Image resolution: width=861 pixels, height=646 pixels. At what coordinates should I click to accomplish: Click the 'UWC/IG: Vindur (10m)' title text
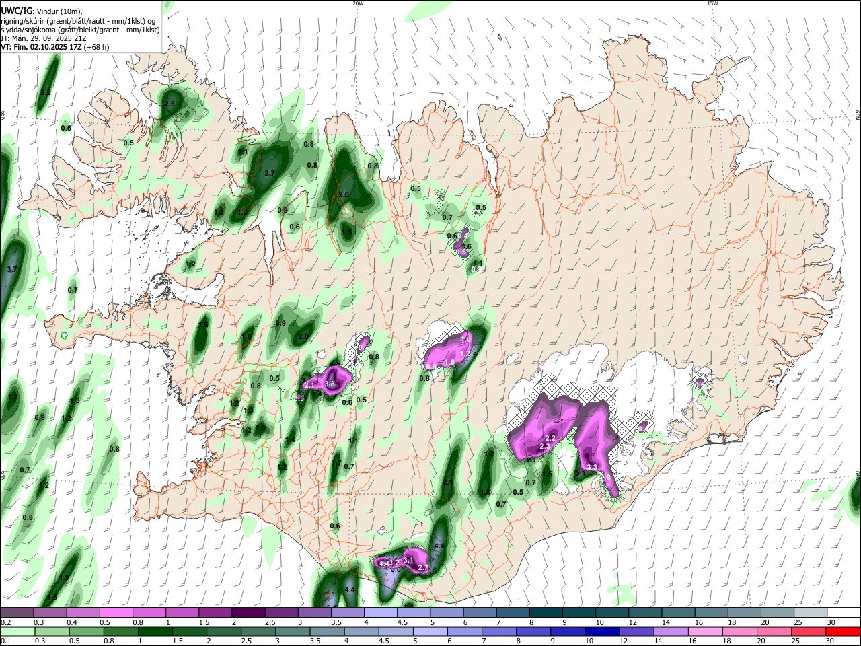click(41, 11)
